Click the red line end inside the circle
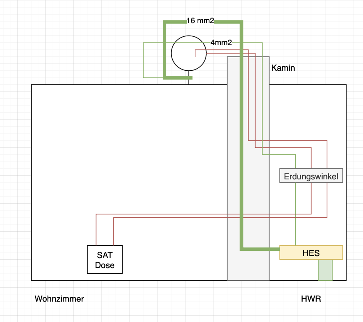Viewport: 363px width, 322px height. pyautogui.click(x=195, y=54)
